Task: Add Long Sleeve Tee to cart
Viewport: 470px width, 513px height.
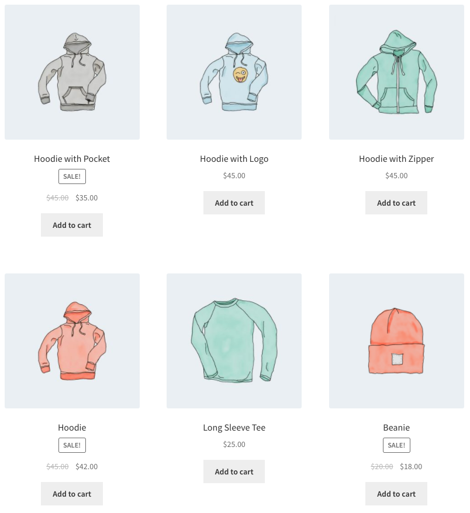Action: point(234,472)
